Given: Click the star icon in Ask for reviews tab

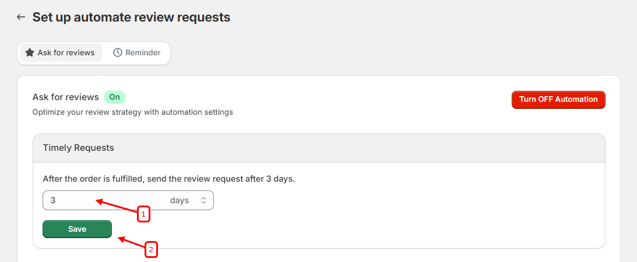Looking at the screenshot, I should click(x=30, y=52).
